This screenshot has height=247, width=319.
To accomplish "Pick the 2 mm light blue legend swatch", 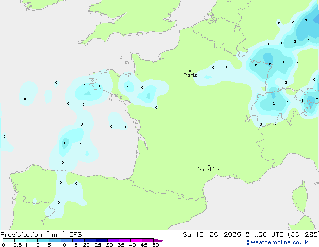I will [43, 240].
